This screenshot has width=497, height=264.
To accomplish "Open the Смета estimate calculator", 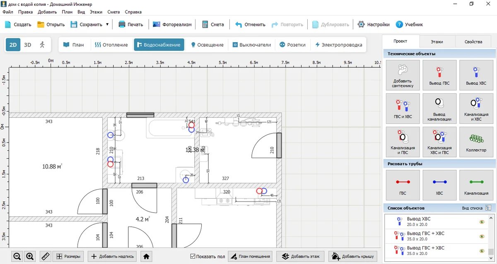I will point(213,24).
